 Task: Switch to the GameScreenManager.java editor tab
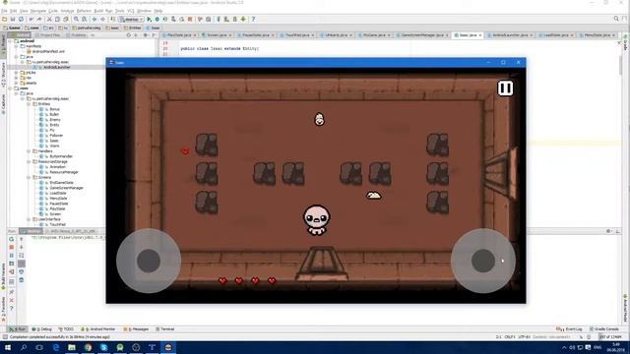[x=422, y=35]
